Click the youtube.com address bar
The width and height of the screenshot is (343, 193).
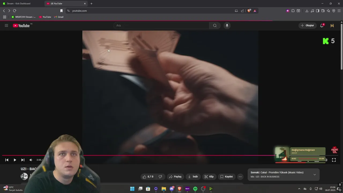tap(150, 11)
